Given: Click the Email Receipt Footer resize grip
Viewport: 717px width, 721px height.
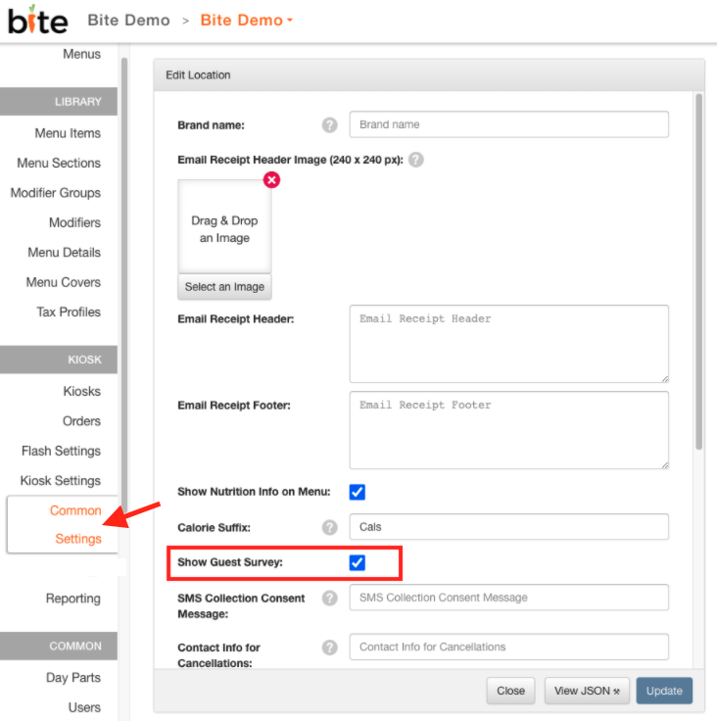Looking at the screenshot, I should (665, 465).
